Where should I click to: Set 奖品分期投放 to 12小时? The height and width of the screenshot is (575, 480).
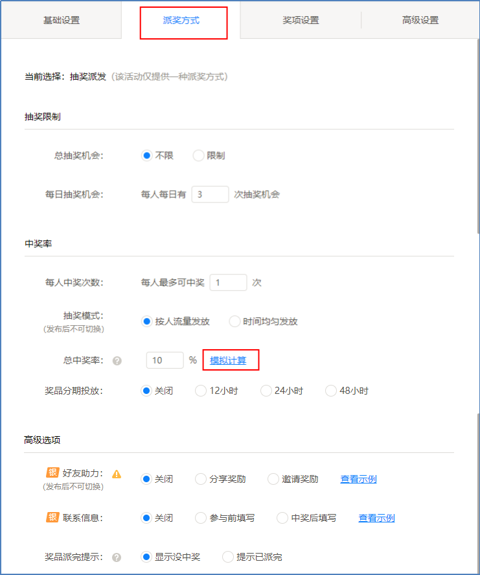coord(201,391)
